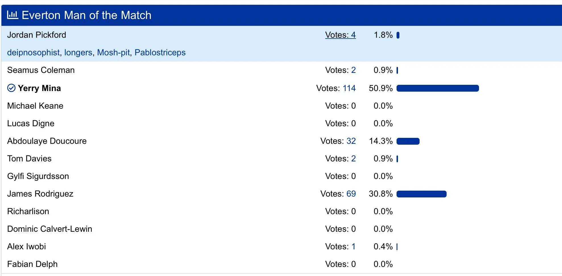562x276 pixels.
Task: Open voter profile Mosh-pit
Action: click(x=113, y=52)
